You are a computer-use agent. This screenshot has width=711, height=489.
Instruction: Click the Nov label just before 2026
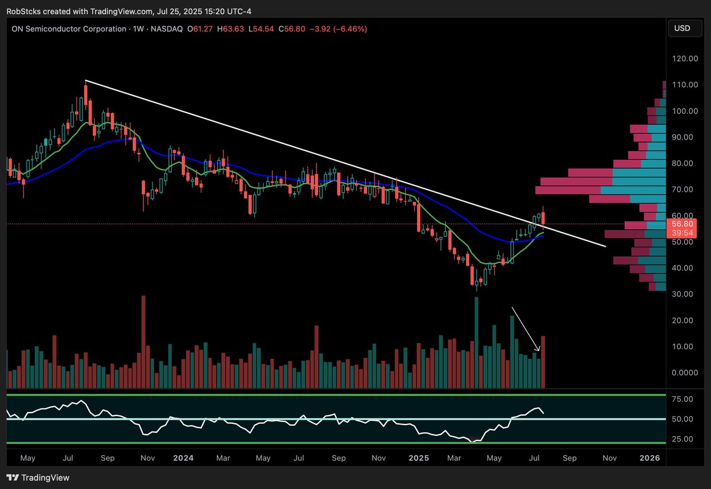pos(608,458)
